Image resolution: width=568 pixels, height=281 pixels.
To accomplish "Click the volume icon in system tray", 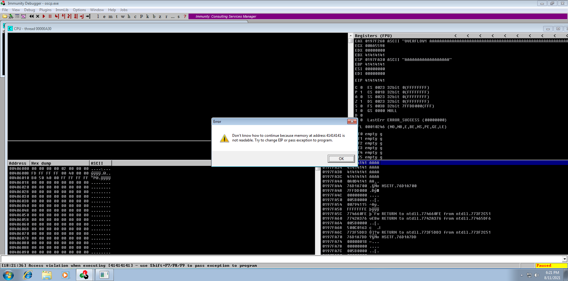I will [x=537, y=275].
